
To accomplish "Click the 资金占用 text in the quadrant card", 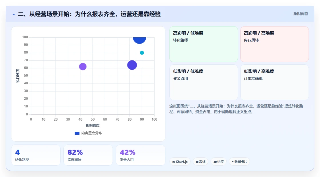I will pos(180,78).
